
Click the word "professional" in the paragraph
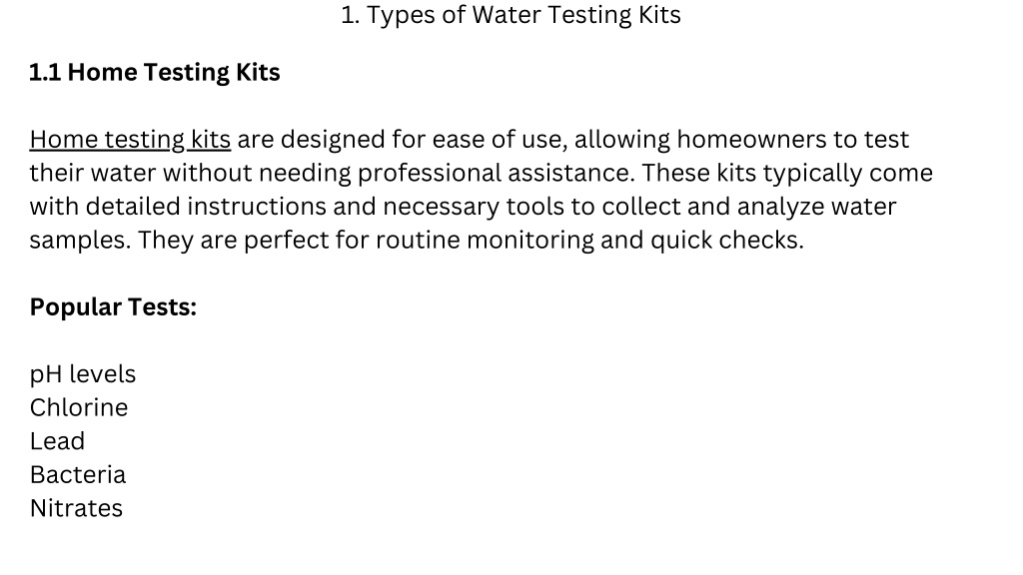click(430, 174)
